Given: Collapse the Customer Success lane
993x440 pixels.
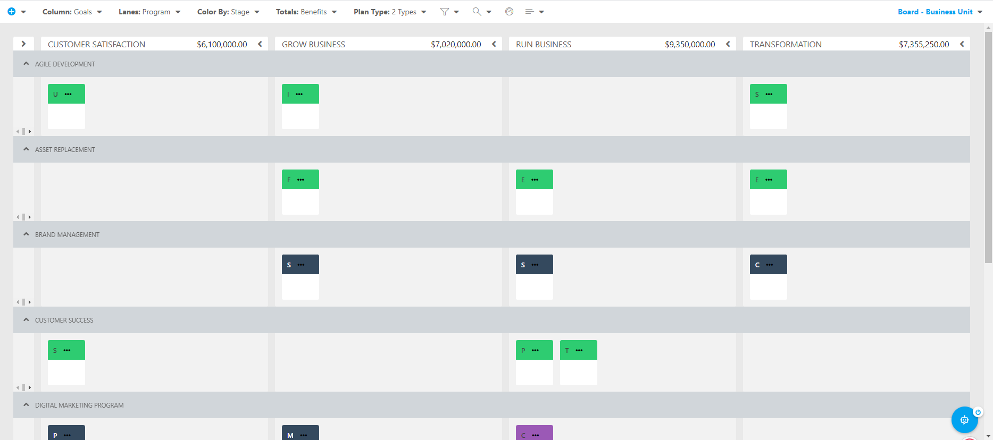Looking at the screenshot, I should coord(26,320).
